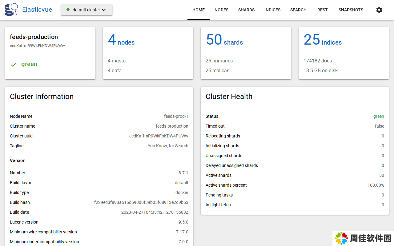Click the cluster selector chevron arrow
The width and height of the screenshot is (394, 246).
point(104,10)
